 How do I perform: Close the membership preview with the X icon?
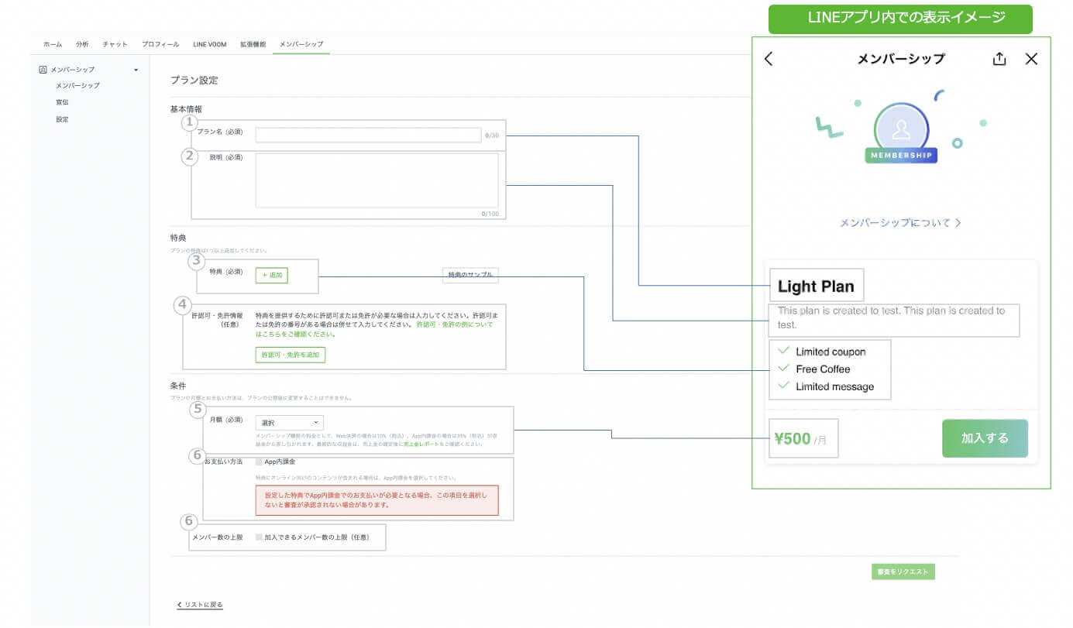(x=1031, y=59)
